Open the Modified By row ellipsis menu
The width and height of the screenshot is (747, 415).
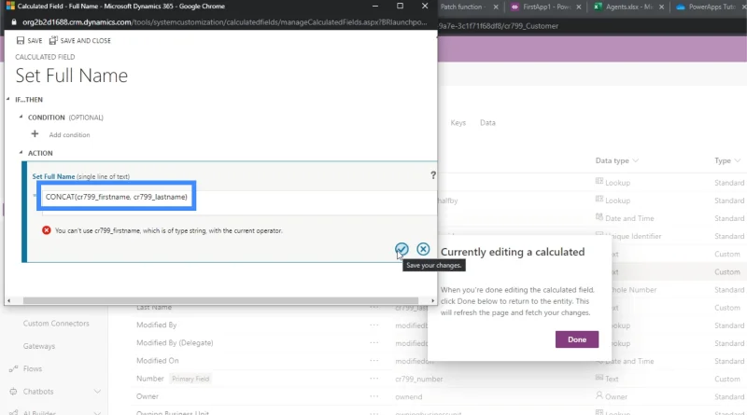(374, 325)
